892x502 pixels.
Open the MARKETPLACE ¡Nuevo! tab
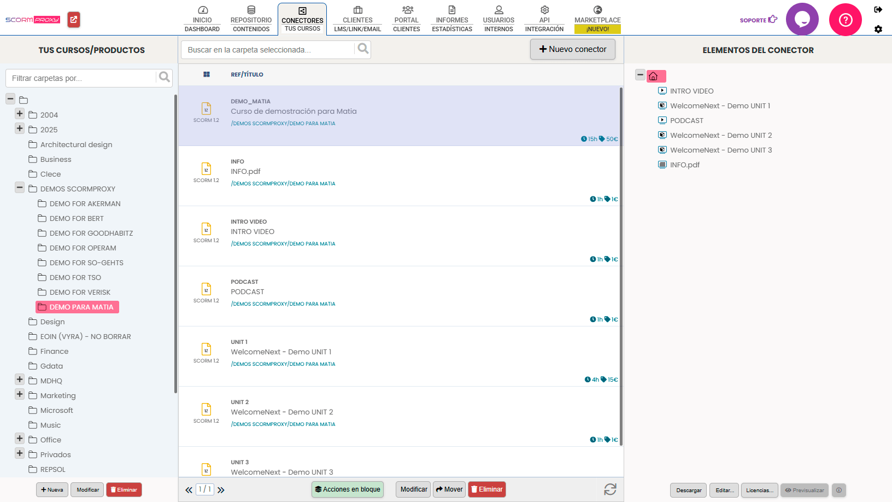pos(597,19)
